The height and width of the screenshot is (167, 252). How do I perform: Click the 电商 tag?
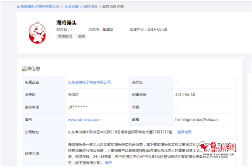81,36
